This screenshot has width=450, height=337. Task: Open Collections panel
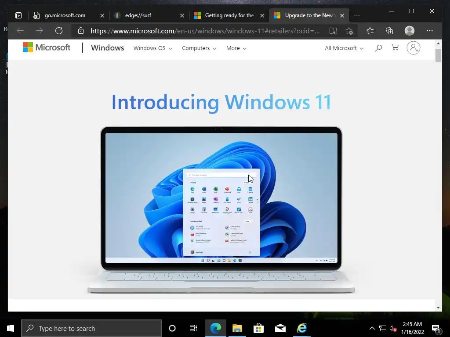point(389,31)
